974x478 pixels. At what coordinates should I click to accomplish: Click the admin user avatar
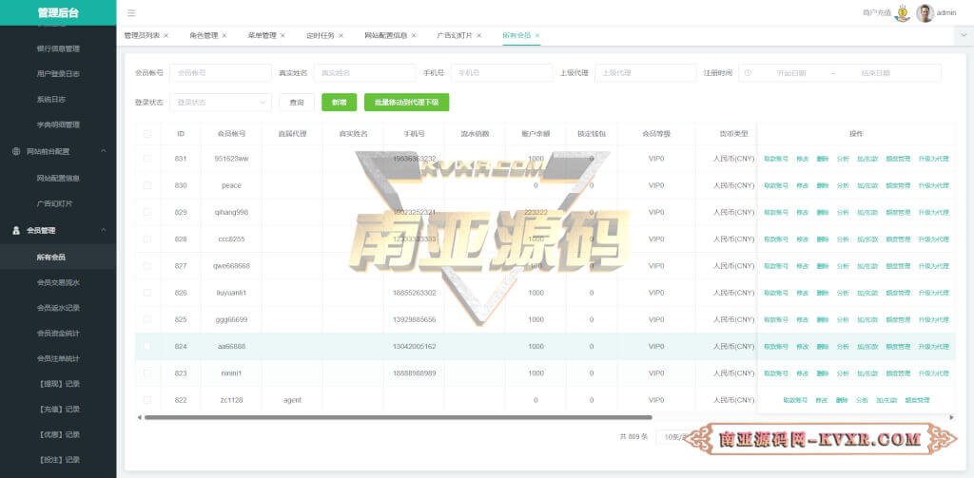pyautogui.click(x=925, y=12)
